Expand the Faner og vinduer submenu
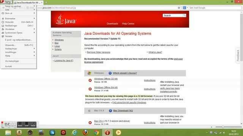Image resolution: width=243 pixels, height=136 pixels. (19, 6)
